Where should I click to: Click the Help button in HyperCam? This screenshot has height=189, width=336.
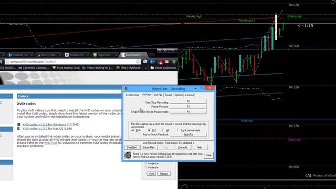point(199,148)
